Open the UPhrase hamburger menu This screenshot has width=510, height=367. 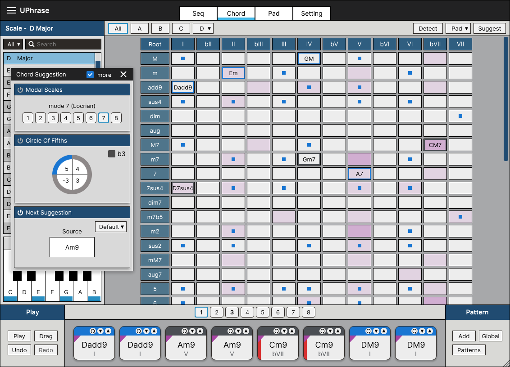(12, 10)
